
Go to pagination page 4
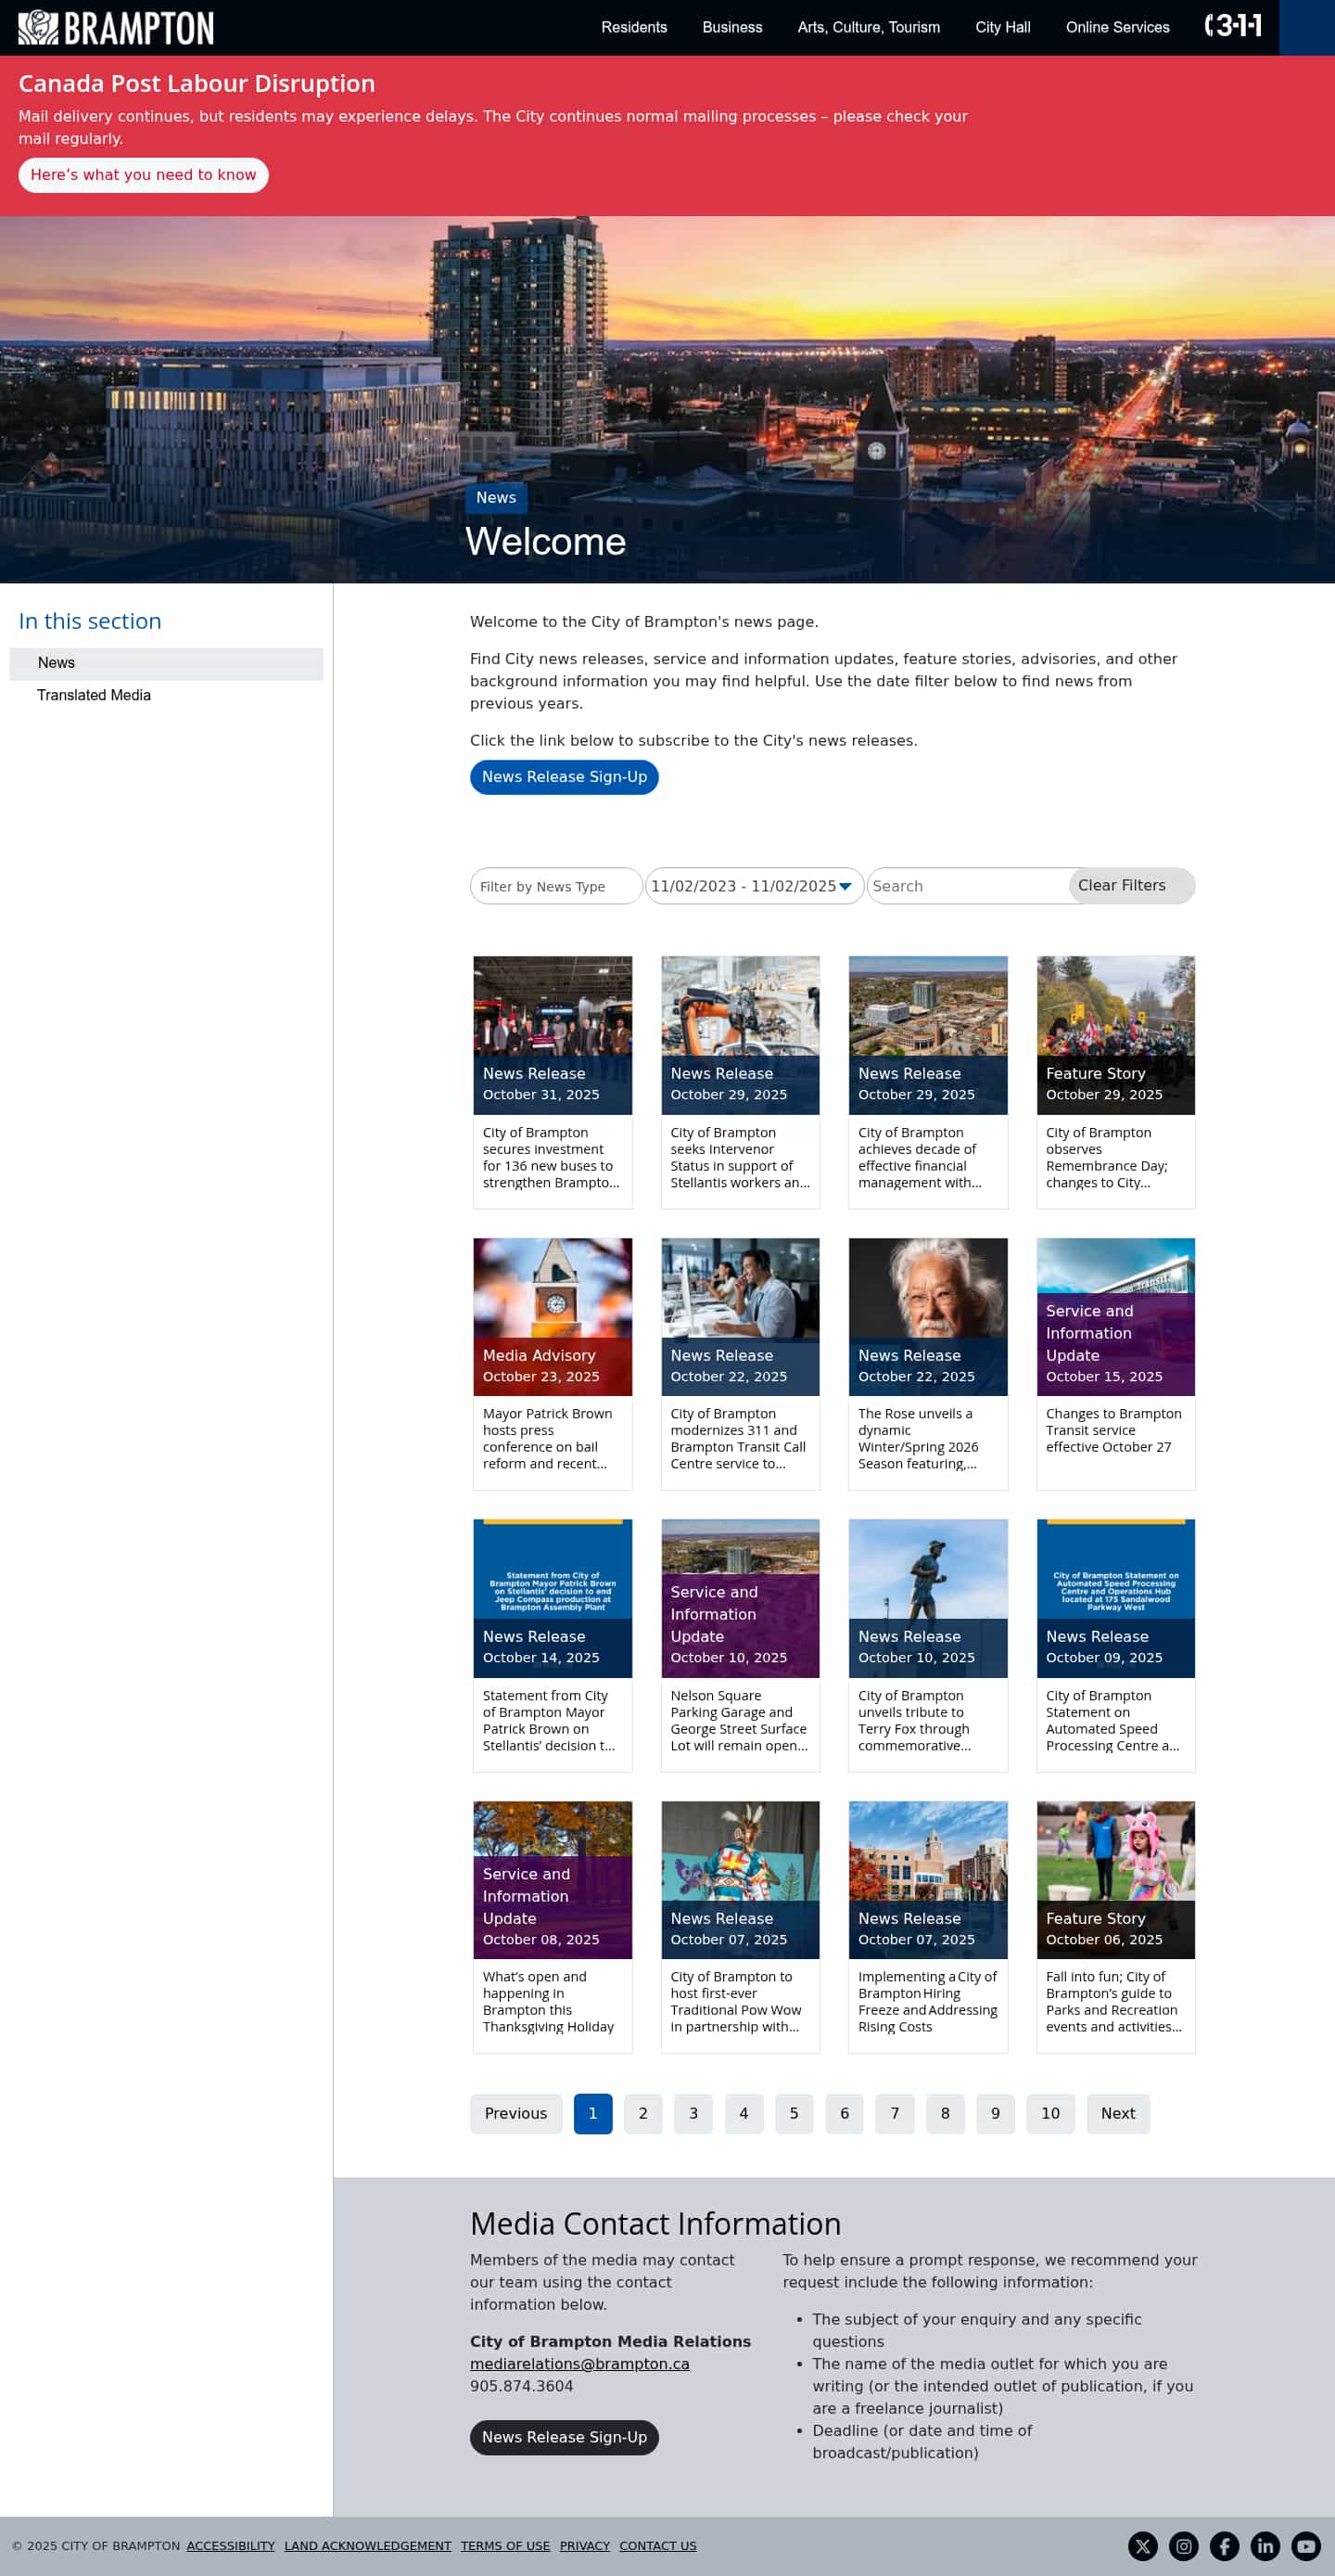click(x=744, y=2114)
